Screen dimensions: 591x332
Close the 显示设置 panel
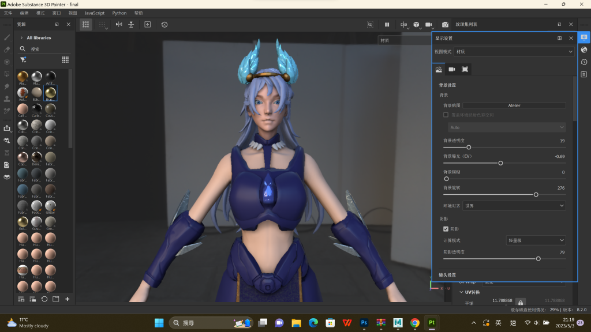[571, 38]
